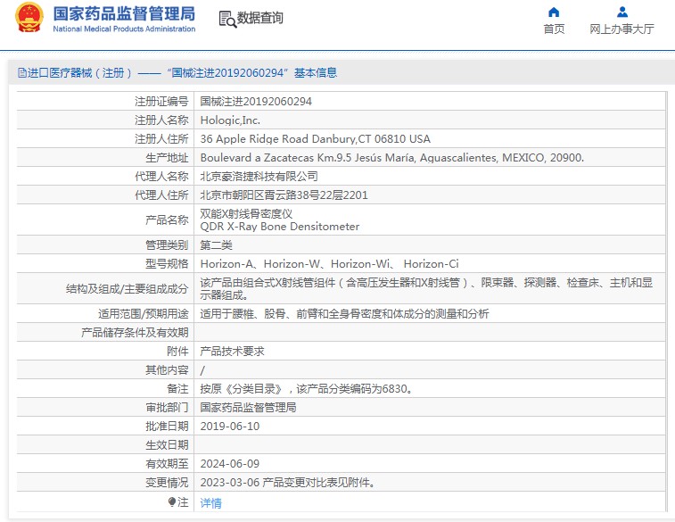Click the 代理人住所 row label
Viewport: 675px width, 522px height.
(161, 195)
